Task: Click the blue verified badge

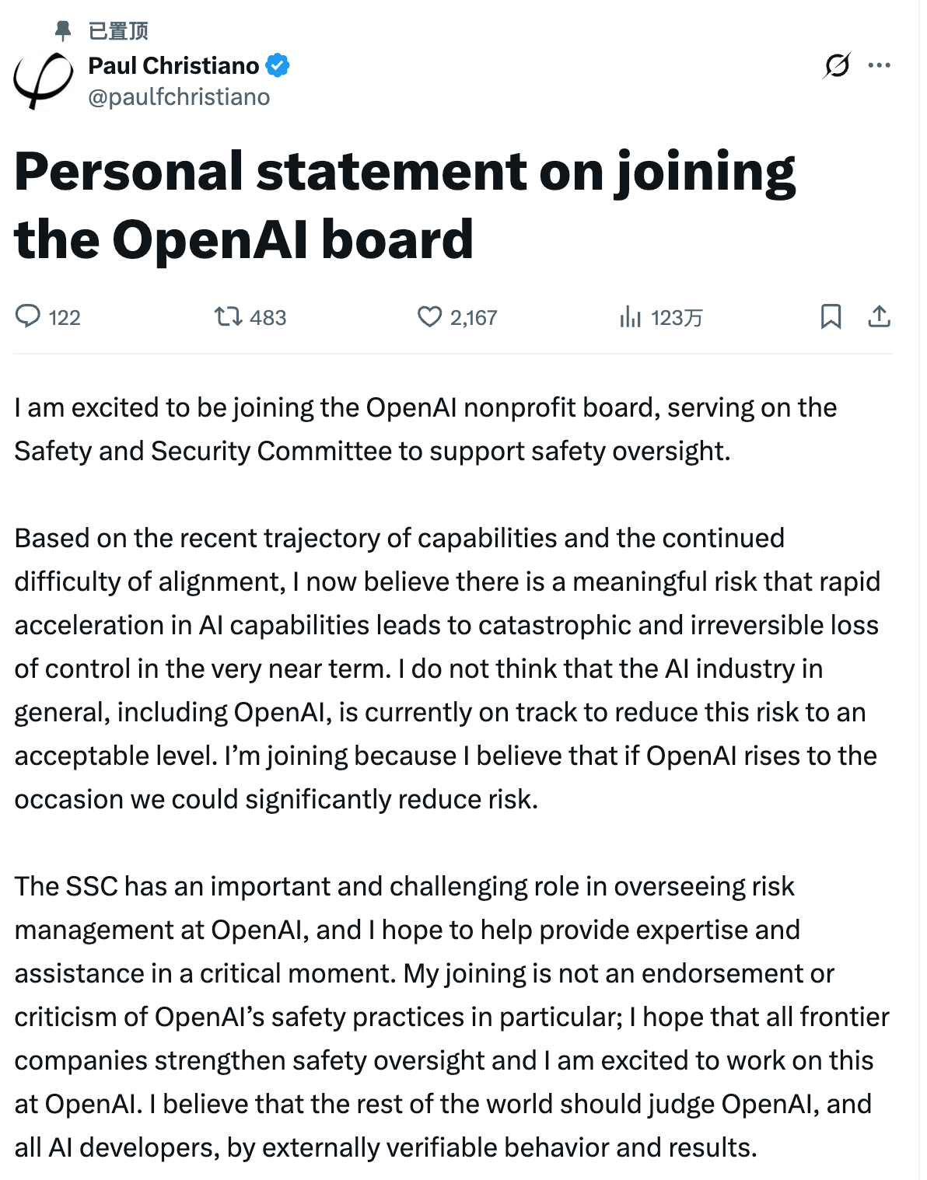Action: click(278, 65)
